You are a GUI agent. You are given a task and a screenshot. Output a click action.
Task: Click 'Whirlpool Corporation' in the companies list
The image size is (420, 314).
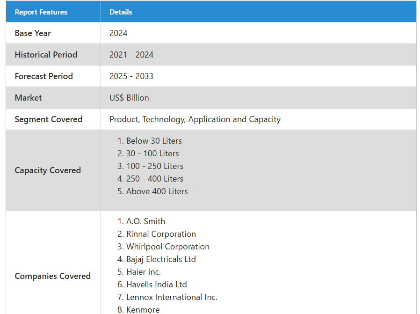point(168,247)
